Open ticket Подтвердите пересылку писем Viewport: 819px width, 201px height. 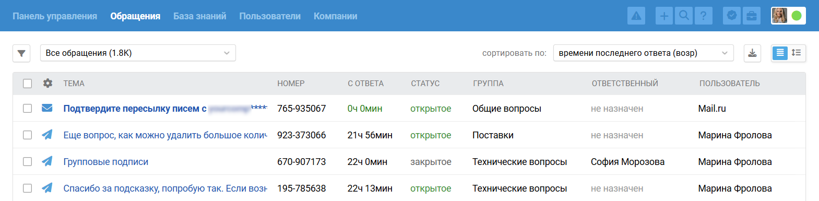coord(165,109)
